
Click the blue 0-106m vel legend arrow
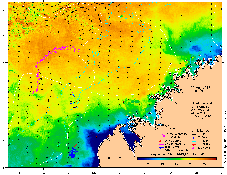tap(161, 148)
